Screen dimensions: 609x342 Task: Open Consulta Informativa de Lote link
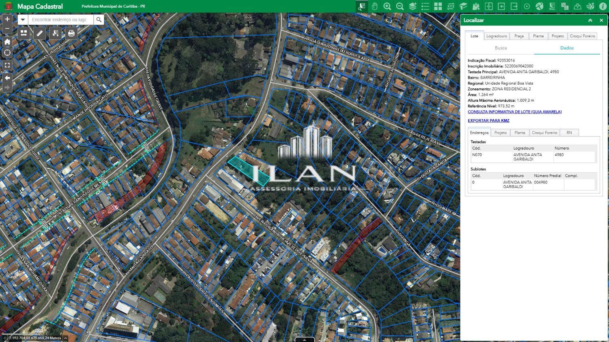coord(514,112)
